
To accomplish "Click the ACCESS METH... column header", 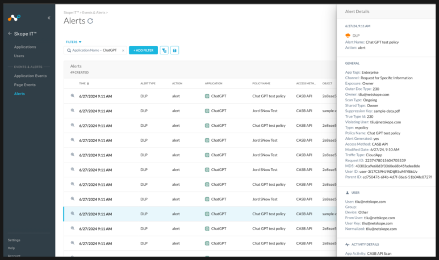I will (306, 83).
